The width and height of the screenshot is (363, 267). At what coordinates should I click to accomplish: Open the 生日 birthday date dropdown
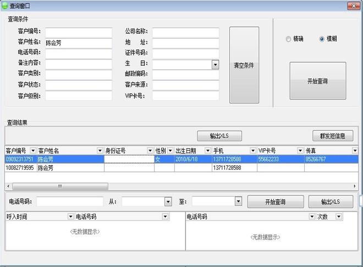[x=215, y=65]
